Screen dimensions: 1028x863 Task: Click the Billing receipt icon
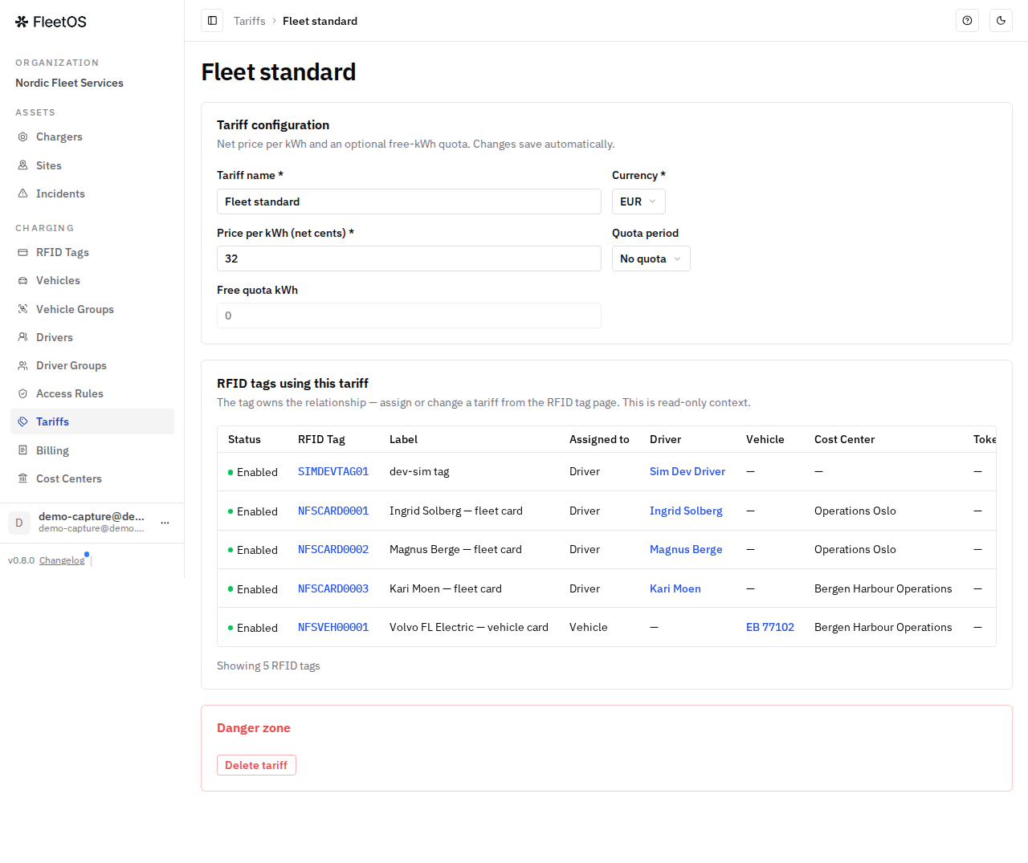(x=23, y=450)
